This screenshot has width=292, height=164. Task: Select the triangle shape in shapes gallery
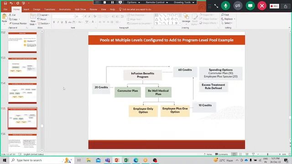pos(156,19)
